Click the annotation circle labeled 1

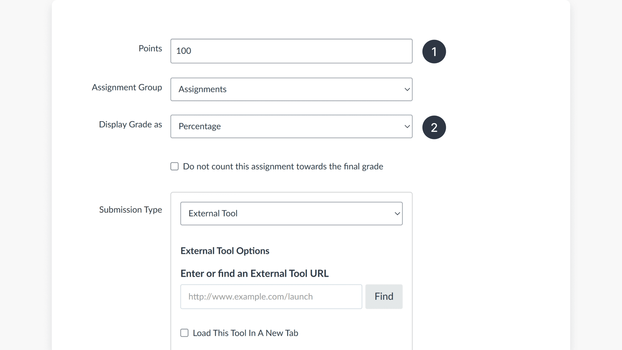click(x=434, y=52)
